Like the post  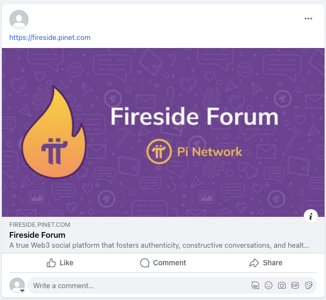point(60,263)
